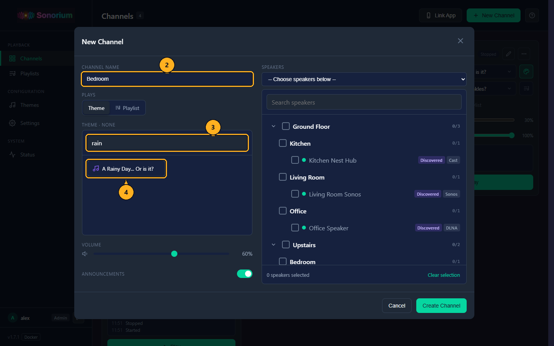Click the Sonorium logo
Viewport: 554px width, 346px height.
tap(45, 15)
